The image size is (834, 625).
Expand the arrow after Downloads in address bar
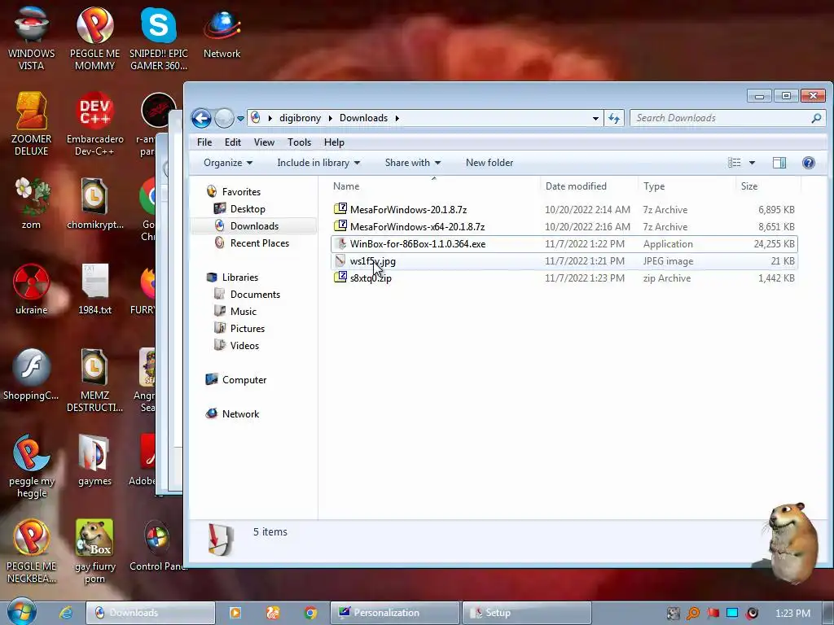(397, 118)
